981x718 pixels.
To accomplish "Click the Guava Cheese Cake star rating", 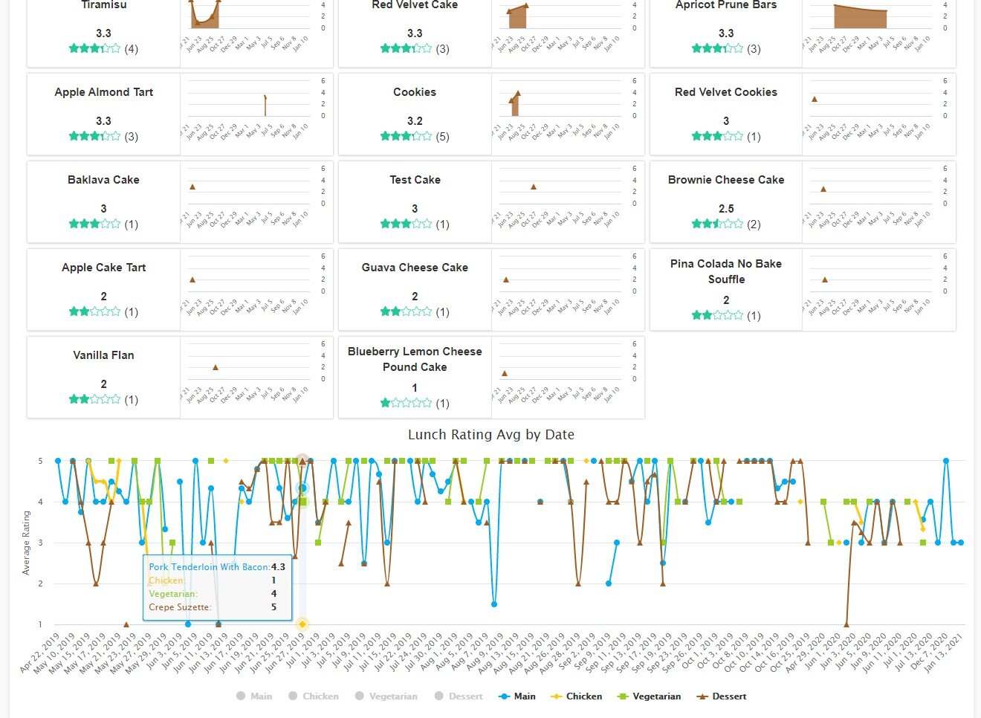I will (x=406, y=311).
